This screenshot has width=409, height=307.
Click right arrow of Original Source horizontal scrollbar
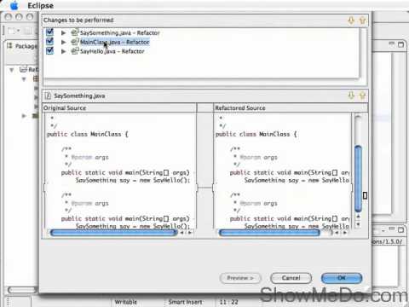(x=190, y=233)
